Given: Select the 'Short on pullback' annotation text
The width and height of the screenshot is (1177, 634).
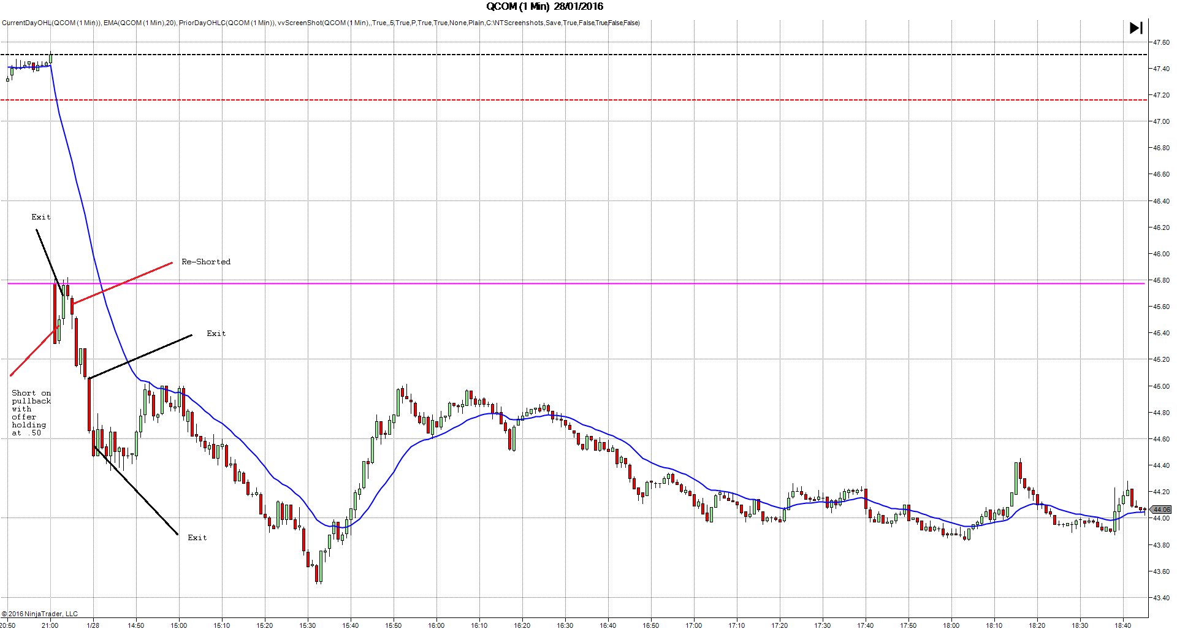Looking at the screenshot, I should pyautogui.click(x=31, y=413).
